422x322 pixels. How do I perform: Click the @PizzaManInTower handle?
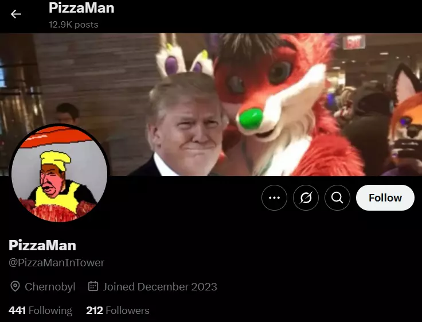click(57, 263)
